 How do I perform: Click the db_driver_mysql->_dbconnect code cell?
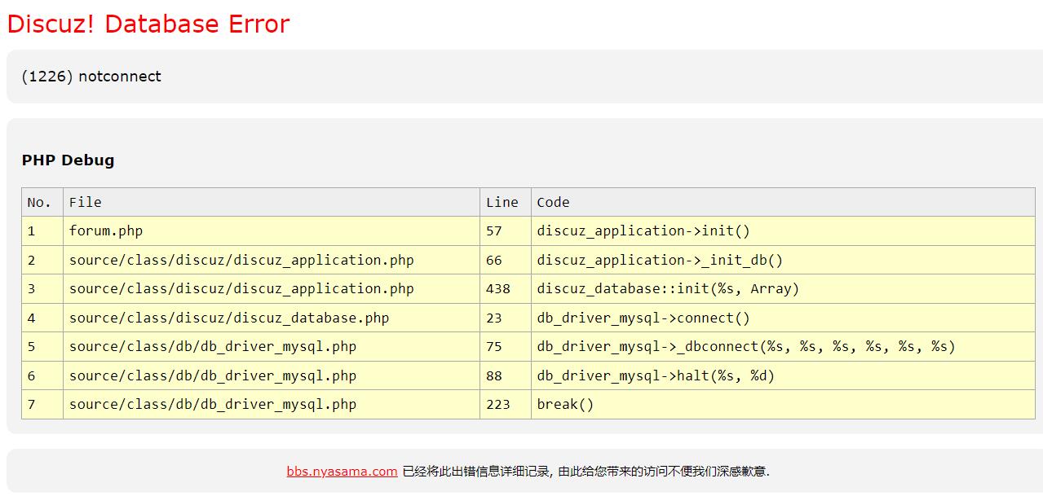(745, 347)
